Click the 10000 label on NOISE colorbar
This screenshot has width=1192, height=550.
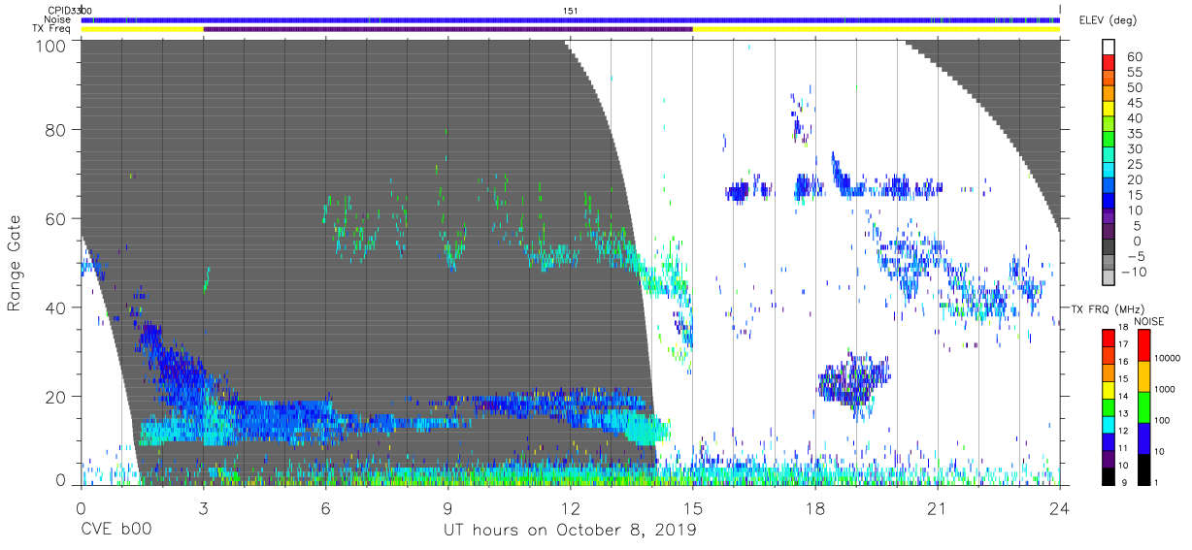click(1169, 359)
